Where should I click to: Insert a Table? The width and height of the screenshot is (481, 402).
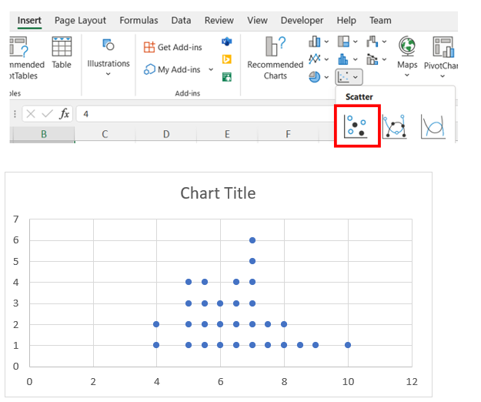62,53
